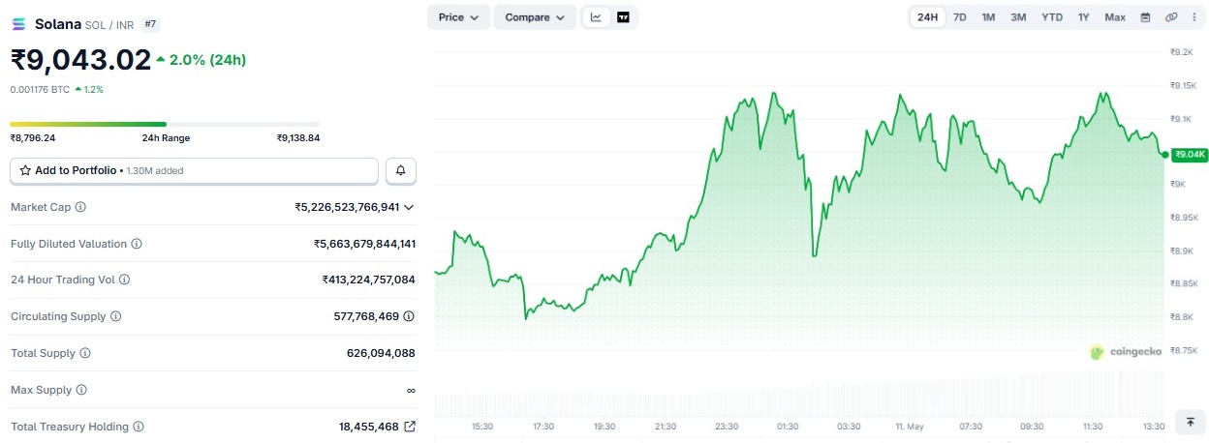This screenshot has width=1209, height=443.
Task: Click the 1.2% BTC change text
Action: 93,89
